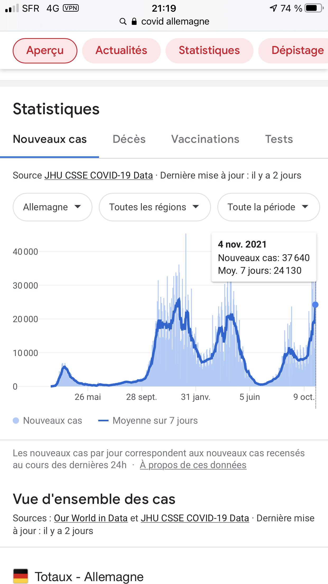Tap the cellular signal bars icon
The height and width of the screenshot is (584, 328).
pos(12,8)
